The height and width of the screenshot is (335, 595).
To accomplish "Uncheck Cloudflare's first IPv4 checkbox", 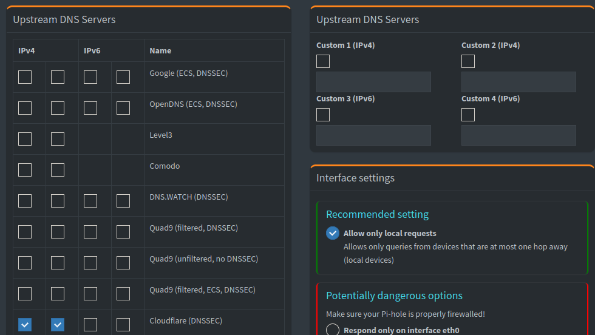I will (25, 325).
